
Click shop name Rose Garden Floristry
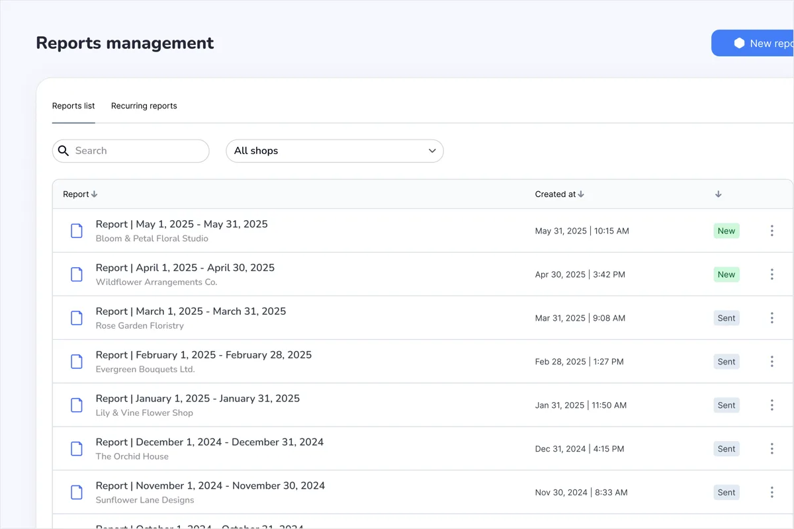[140, 326]
